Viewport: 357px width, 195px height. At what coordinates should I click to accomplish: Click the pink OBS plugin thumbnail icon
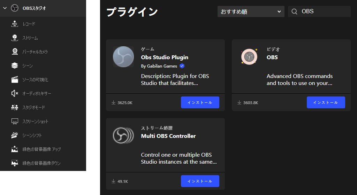(x=249, y=57)
